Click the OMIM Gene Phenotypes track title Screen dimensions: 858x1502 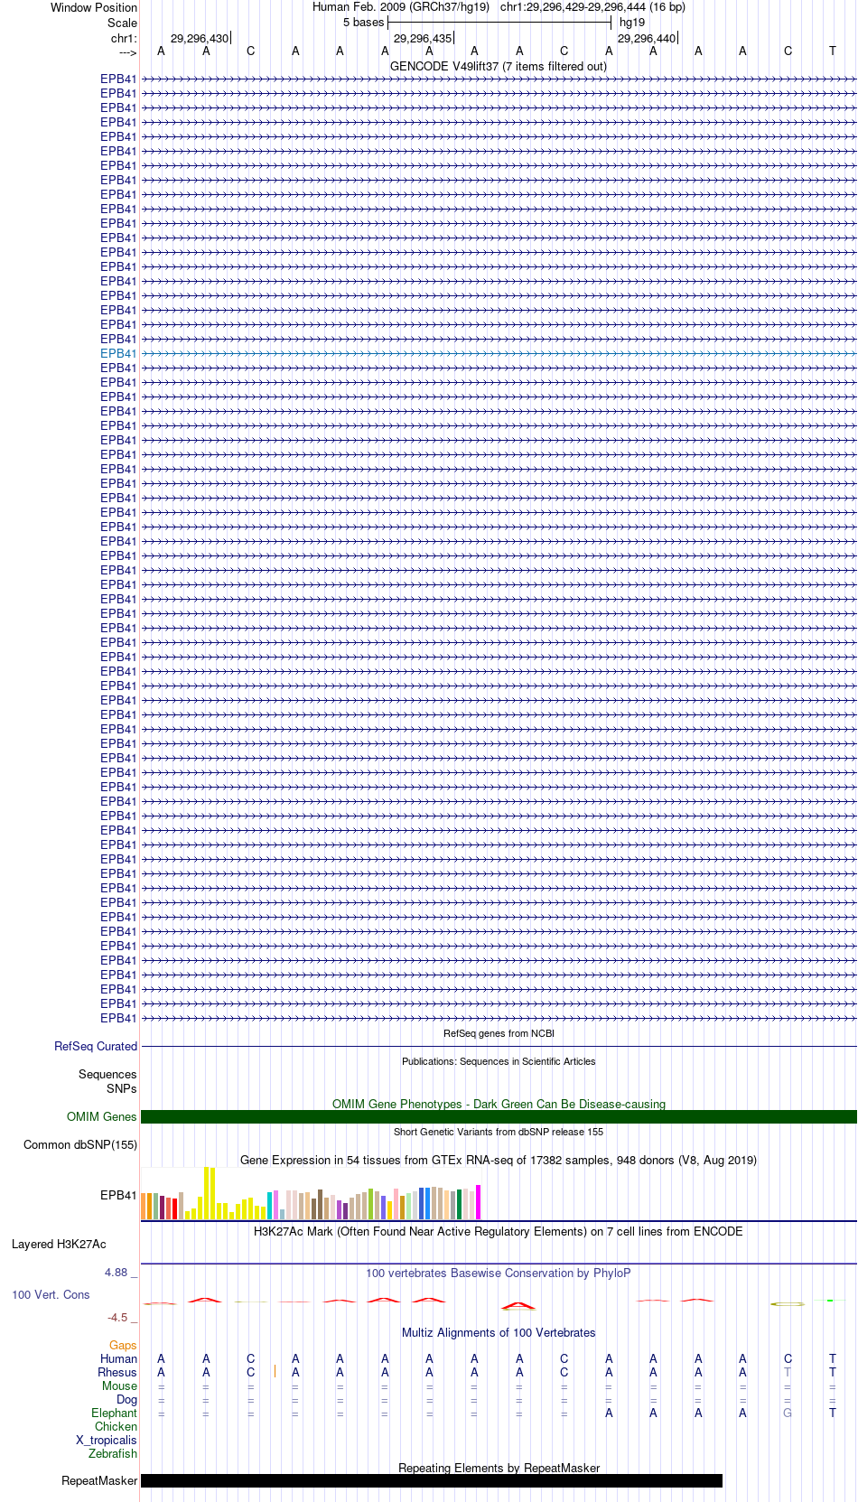[499, 1104]
